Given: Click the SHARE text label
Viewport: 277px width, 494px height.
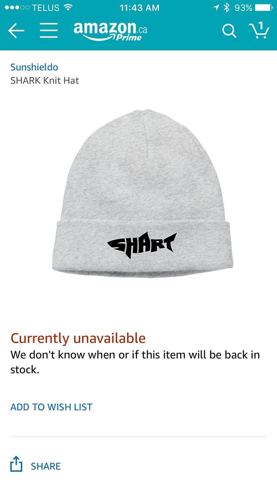Looking at the screenshot, I should [x=46, y=466].
